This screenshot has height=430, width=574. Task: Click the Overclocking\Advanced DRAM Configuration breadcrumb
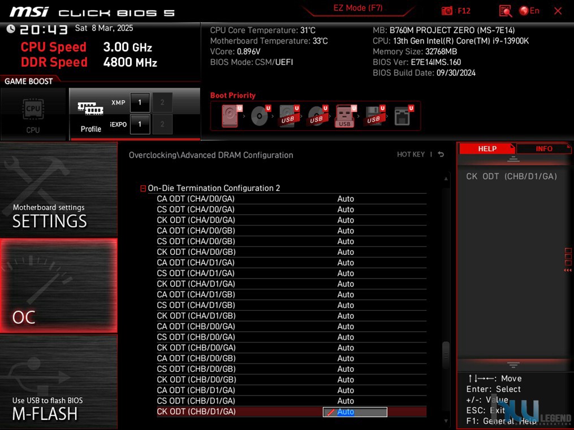(x=211, y=155)
